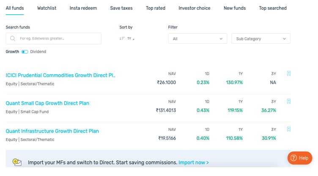Bookmark ICICI Prudential Commodities fund
This screenshot has height=176, width=318.
click(289, 73)
